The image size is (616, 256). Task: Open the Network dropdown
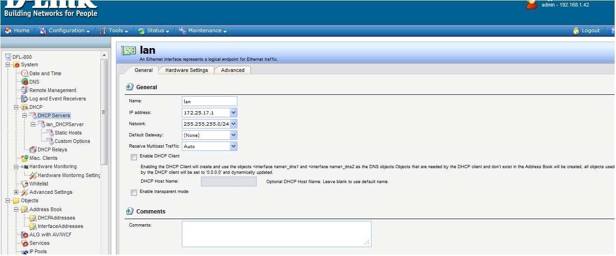(234, 124)
